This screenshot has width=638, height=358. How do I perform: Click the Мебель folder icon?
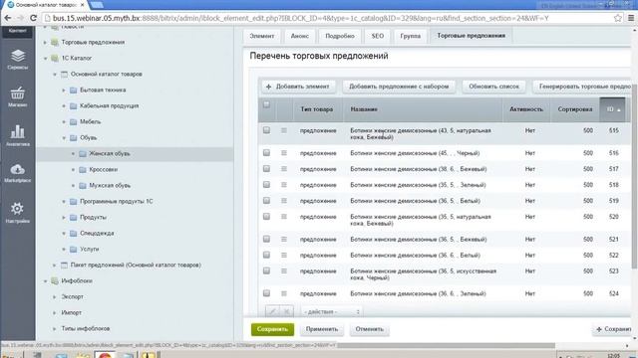click(x=73, y=121)
